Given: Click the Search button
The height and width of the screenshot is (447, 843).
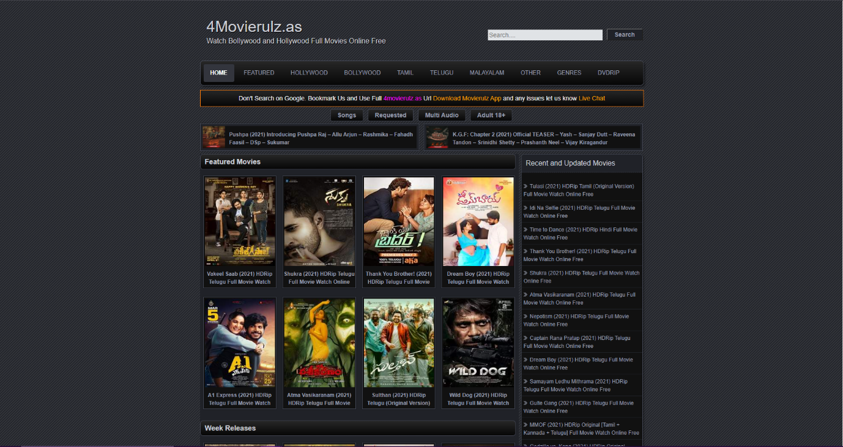Looking at the screenshot, I should (x=625, y=35).
